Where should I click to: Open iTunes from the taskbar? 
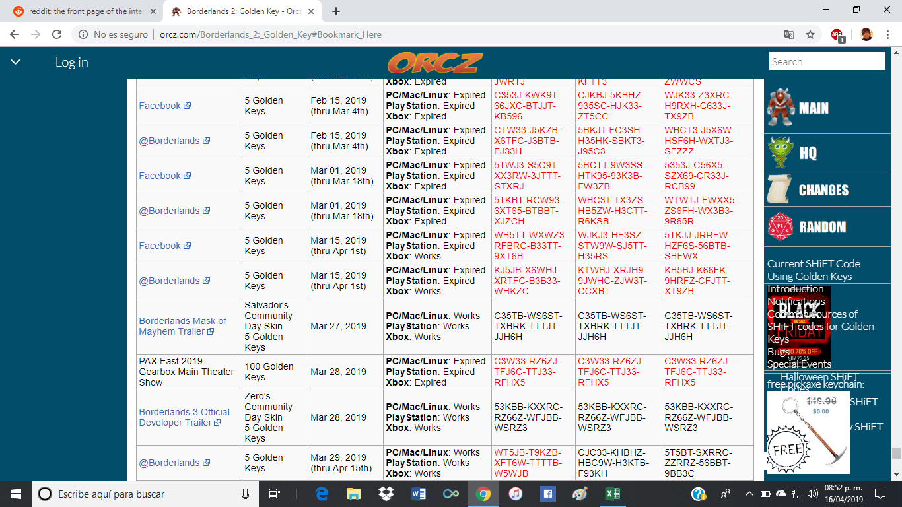pyautogui.click(x=515, y=494)
